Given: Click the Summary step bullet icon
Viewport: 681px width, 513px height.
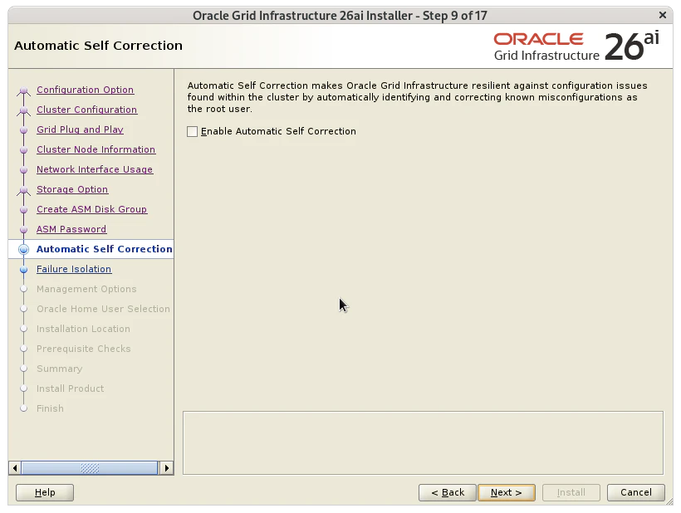Looking at the screenshot, I should point(24,369).
